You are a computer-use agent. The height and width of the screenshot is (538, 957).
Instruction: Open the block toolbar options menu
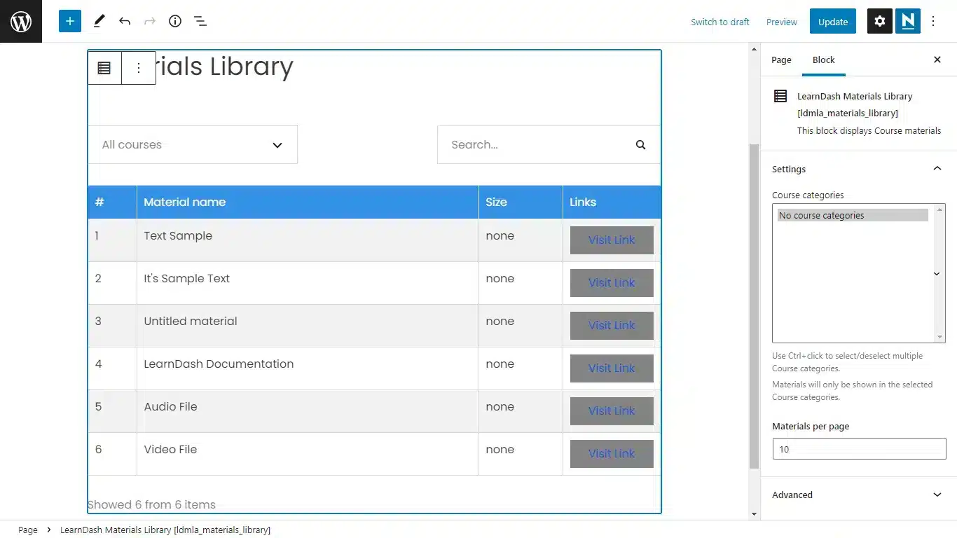[x=139, y=68]
